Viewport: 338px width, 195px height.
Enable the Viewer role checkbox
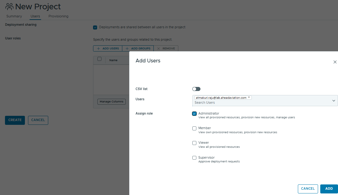tap(195, 143)
